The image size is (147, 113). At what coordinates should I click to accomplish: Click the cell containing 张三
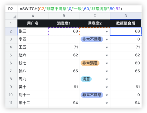(x=33, y=31)
